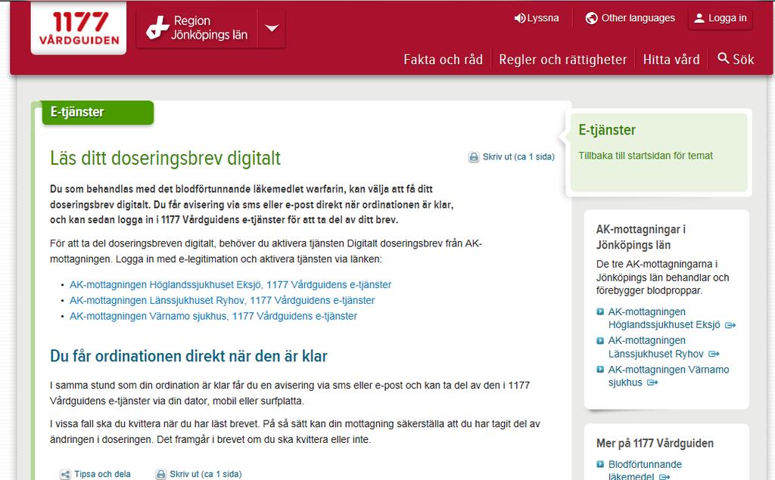The height and width of the screenshot is (480, 775).
Task: Click arrow bullet before Höglandssjukhuset Eksjö sidebar link
Action: pos(600,311)
